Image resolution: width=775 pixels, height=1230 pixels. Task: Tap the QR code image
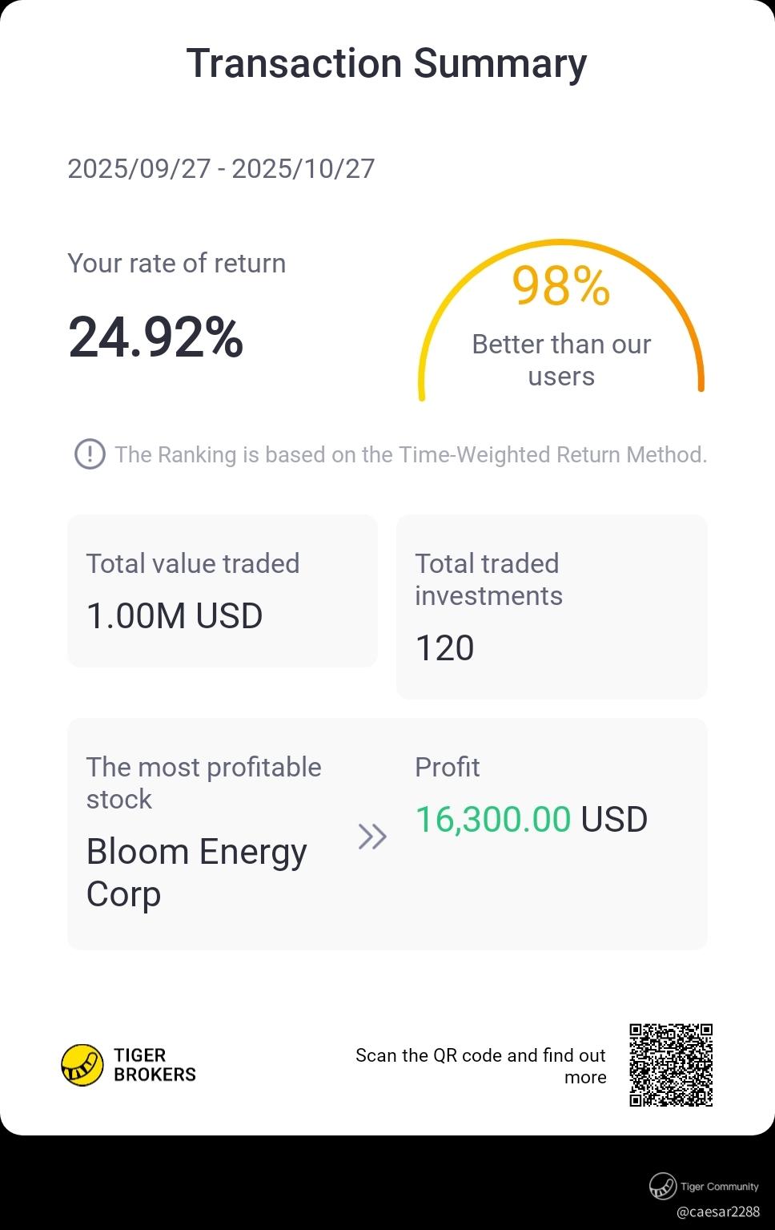(x=671, y=1065)
